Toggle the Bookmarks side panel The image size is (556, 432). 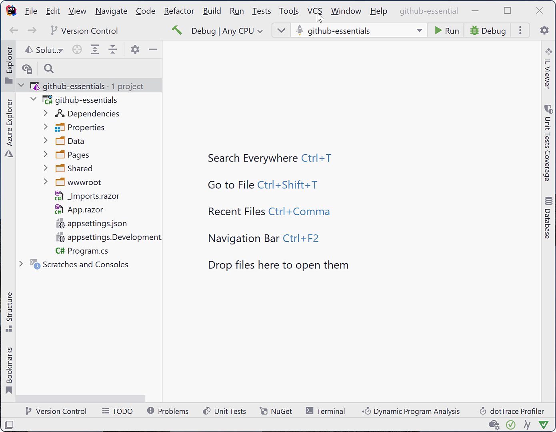point(9,370)
